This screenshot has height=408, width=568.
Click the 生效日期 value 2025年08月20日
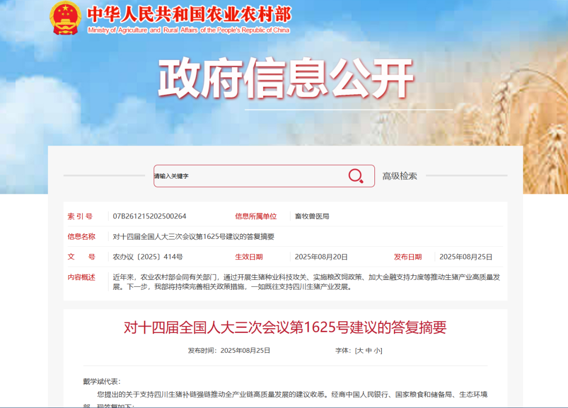pyautogui.click(x=321, y=257)
